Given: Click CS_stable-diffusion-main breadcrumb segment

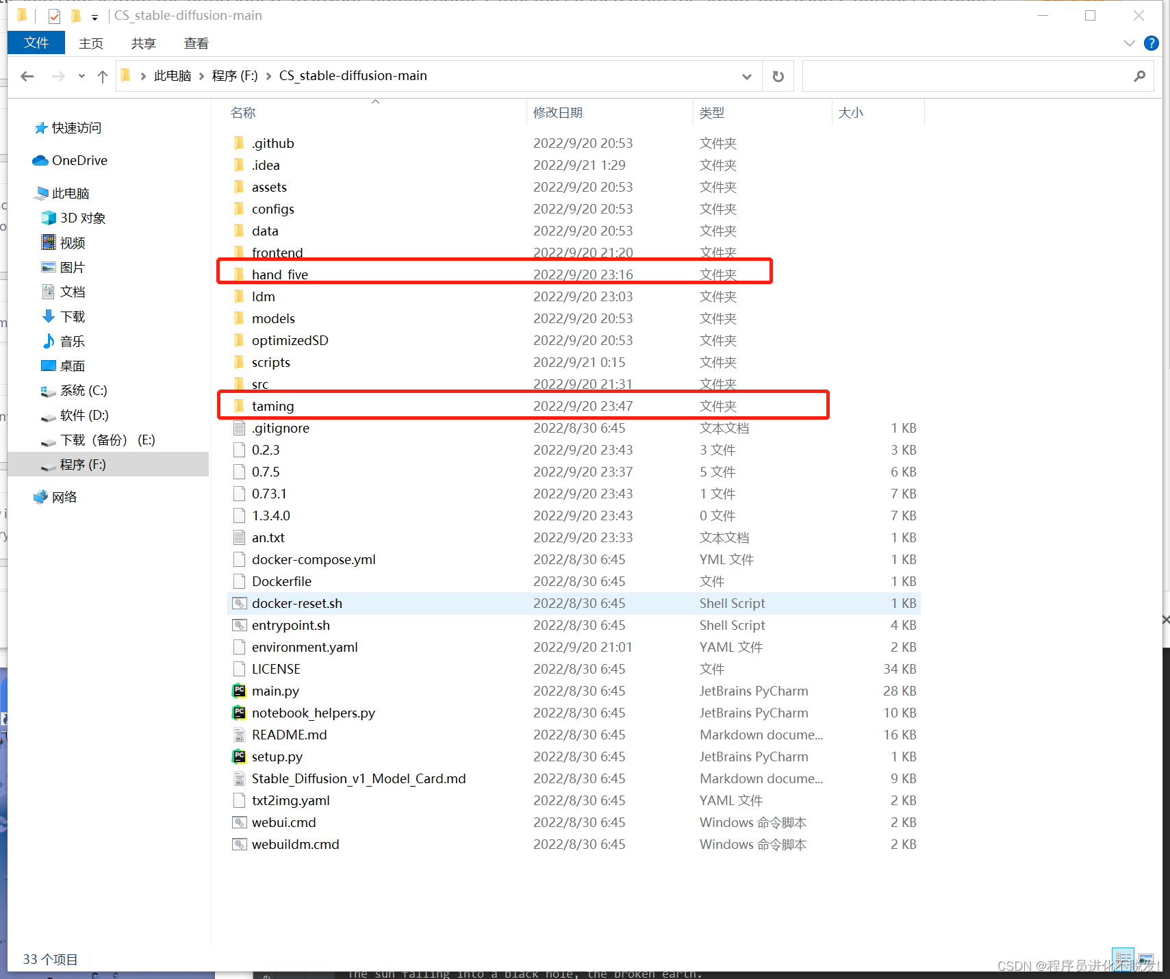Looking at the screenshot, I should 353,75.
